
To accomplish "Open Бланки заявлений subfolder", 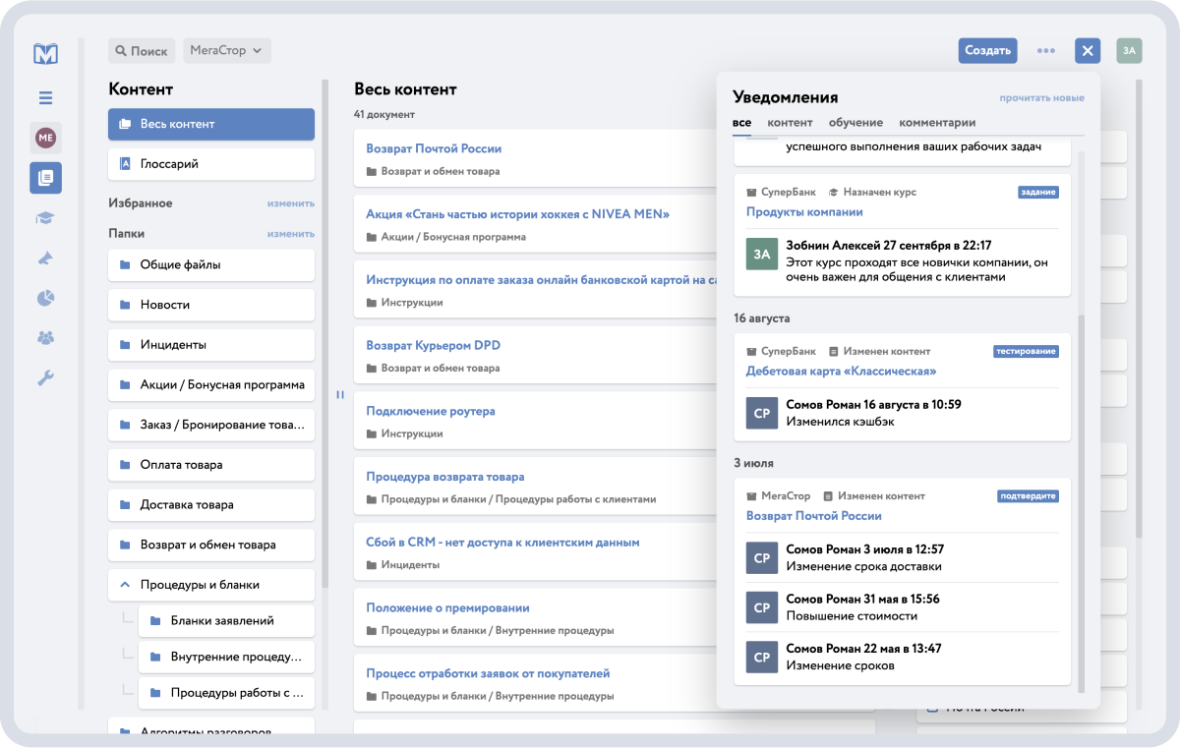I will click(226, 620).
